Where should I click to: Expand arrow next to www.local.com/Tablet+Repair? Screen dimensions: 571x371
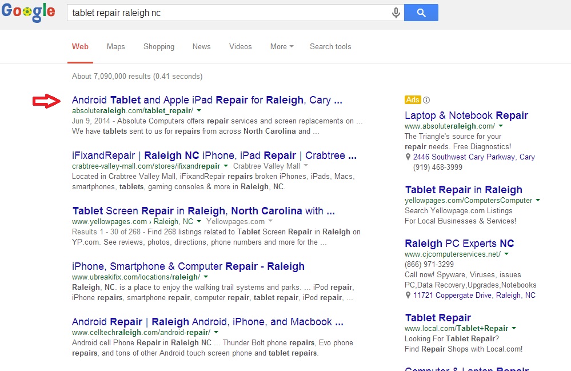click(514, 328)
